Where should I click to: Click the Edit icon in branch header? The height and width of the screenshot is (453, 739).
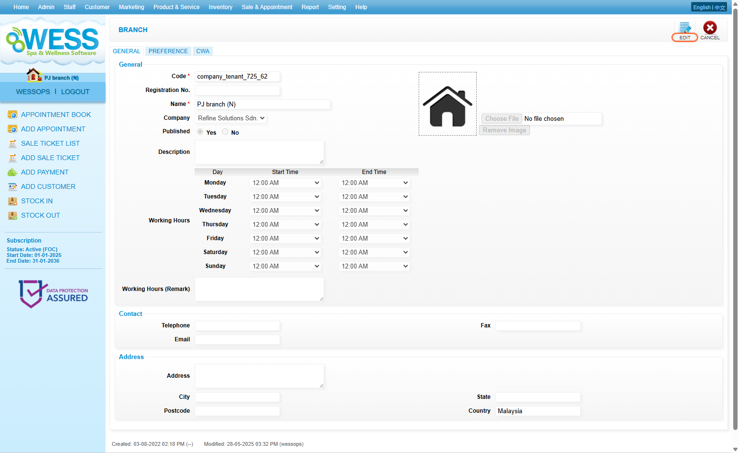tap(685, 28)
